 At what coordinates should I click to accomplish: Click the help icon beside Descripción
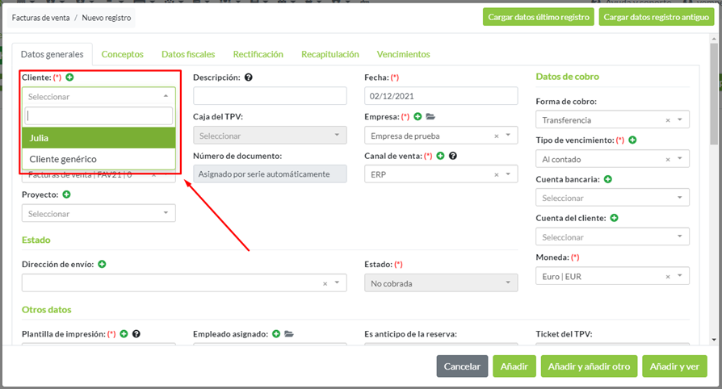(x=249, y=77)
